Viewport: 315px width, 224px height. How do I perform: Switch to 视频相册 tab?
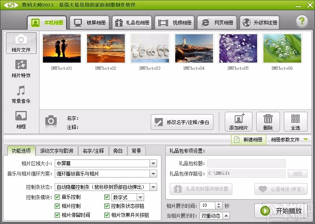tap(174, 23)
